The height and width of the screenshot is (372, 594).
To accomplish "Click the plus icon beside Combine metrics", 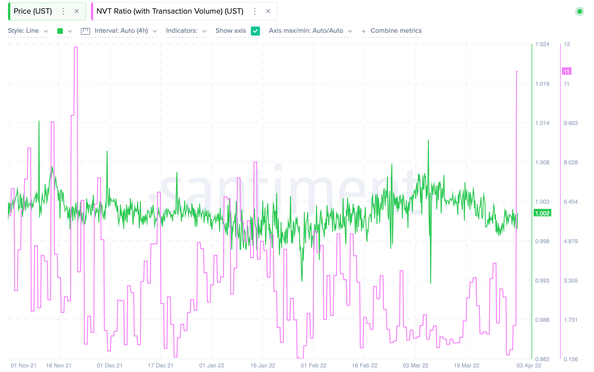I will pyautogui.click(x=364, y=31).
